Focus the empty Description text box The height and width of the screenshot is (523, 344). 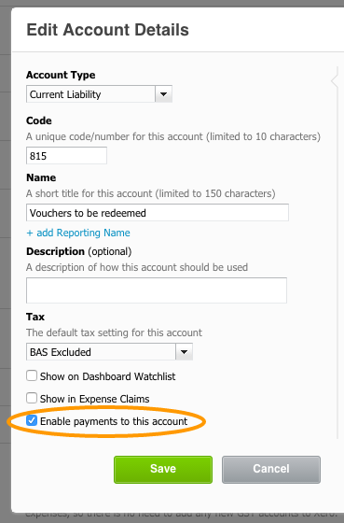tap(157, 290)
